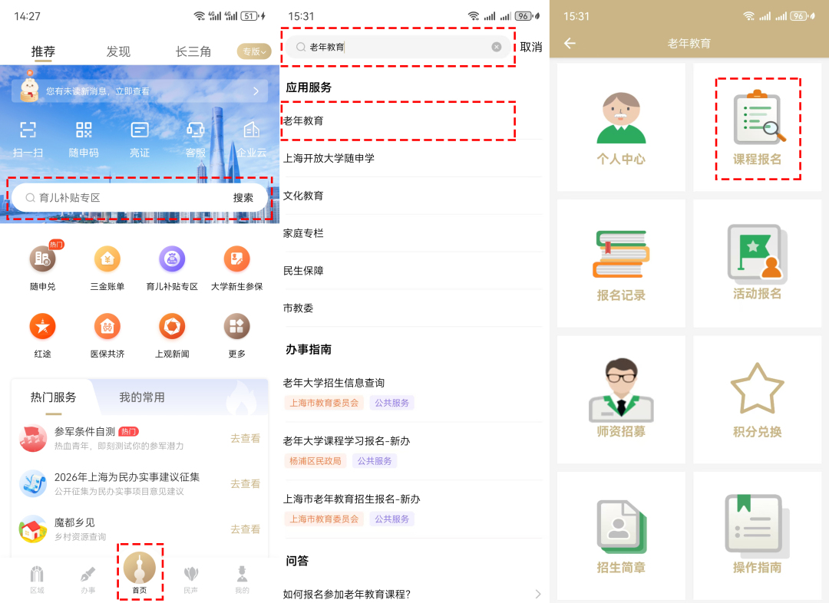Tap the 医保共济 icon
The image size is (829, 603).
coord(107,328)
